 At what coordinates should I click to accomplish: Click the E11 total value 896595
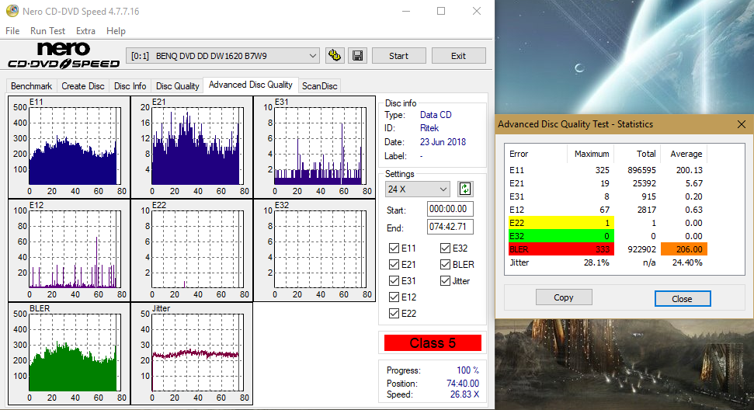pyautogui.click(x=641, y=170)
